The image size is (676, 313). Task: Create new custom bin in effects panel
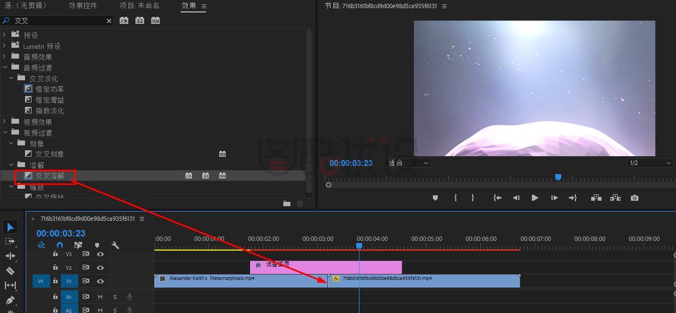(287, 203)
